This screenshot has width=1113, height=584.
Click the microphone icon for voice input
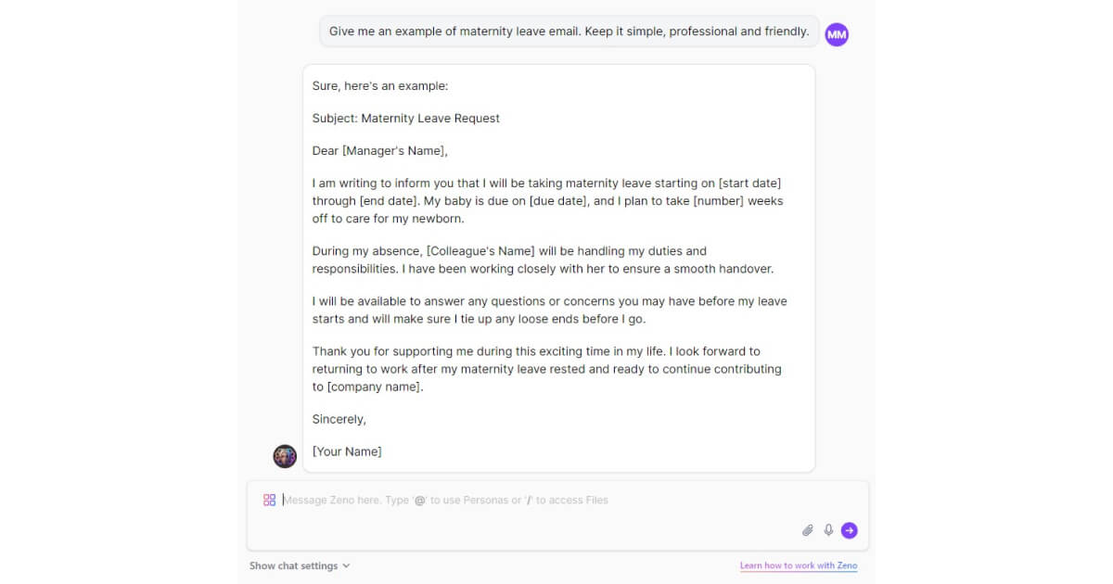[828, 530]
